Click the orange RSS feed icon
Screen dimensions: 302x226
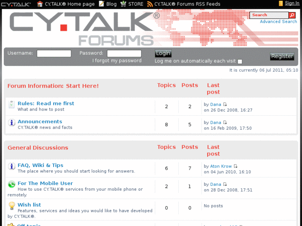coord(150,4)
